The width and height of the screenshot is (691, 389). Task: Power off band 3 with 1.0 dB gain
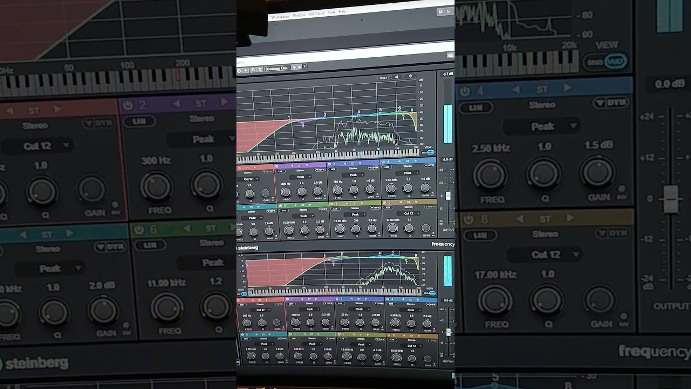[329, 164]
